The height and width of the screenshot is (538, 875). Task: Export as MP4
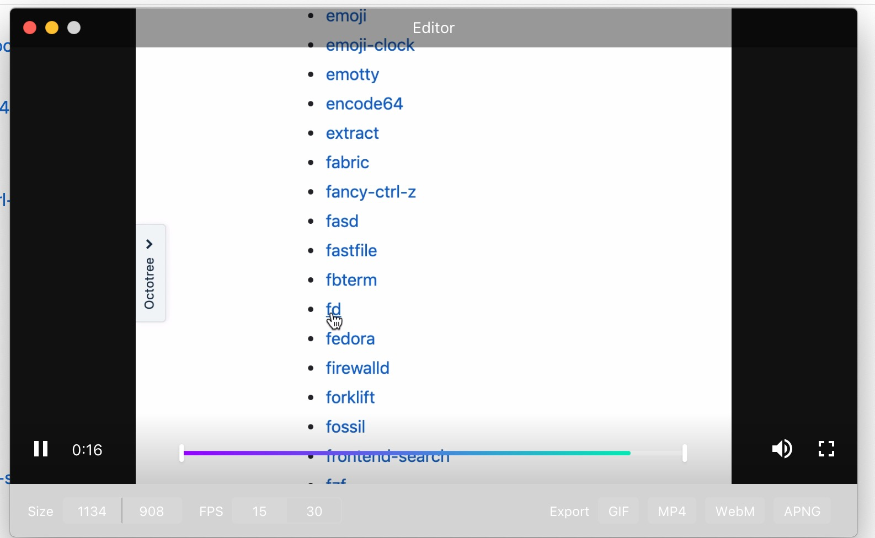pyautogui.click(x=672, y=511)
